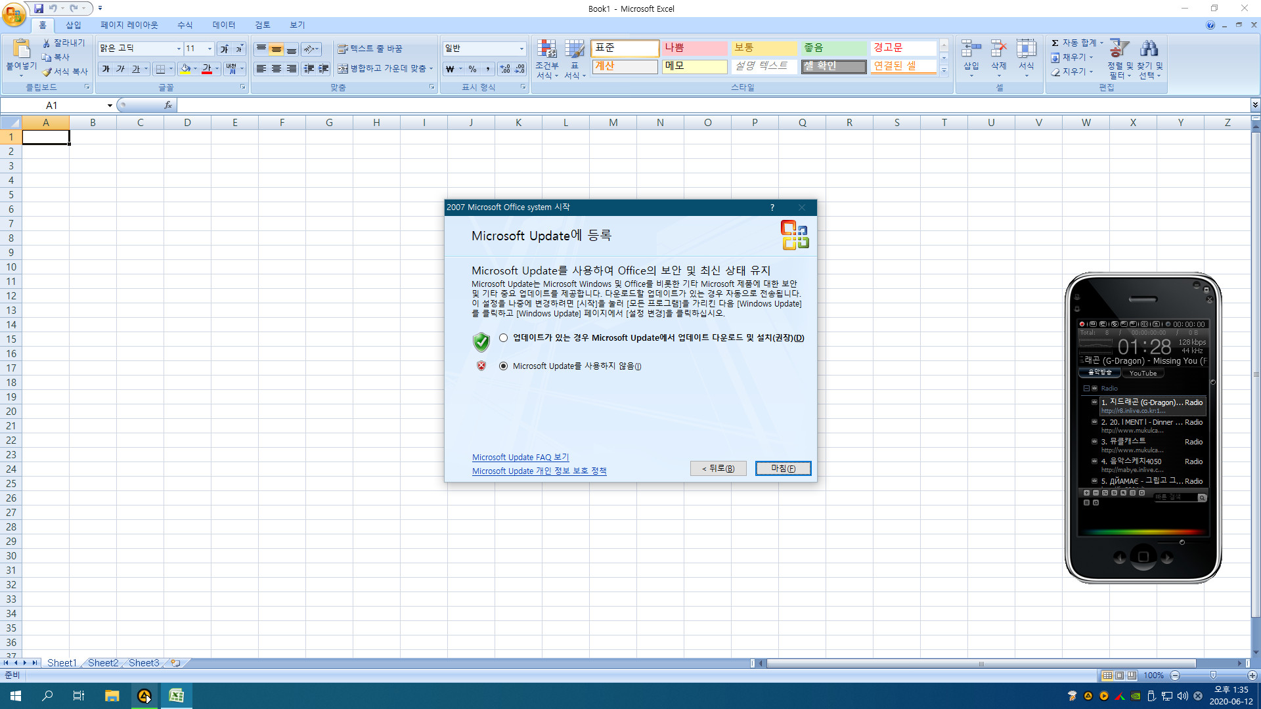Click the Delete cells (삭제) icon

click(999, 49)
